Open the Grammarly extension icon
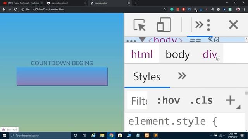The image size is (248, 139). pos(172,9)
